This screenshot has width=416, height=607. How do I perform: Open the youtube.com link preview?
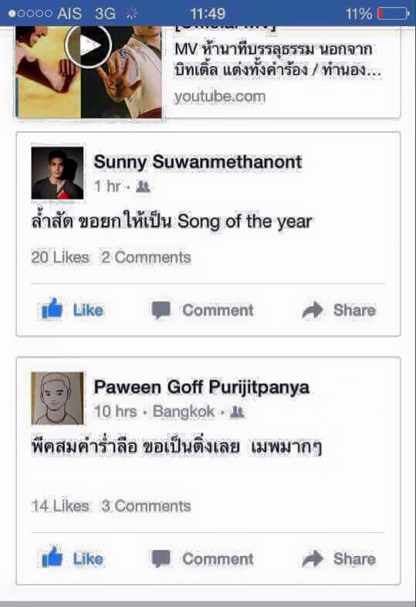point(220,97)
